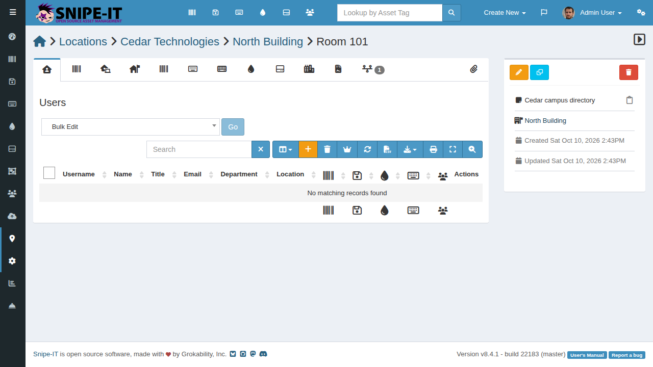Tick the select-all checkbox in Users table
The image size is (653, 367).
coord(49,173)
